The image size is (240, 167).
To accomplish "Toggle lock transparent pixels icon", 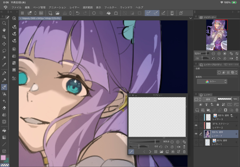I will tap(223, 104).
